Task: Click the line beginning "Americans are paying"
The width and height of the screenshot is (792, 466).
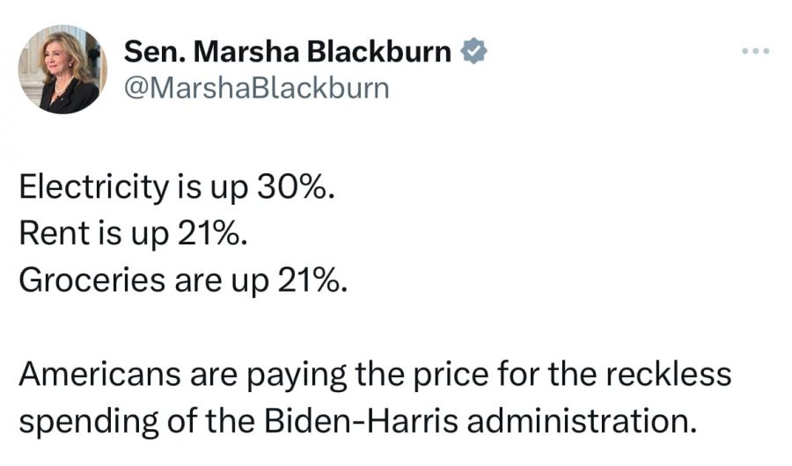Action: [375, 373]
